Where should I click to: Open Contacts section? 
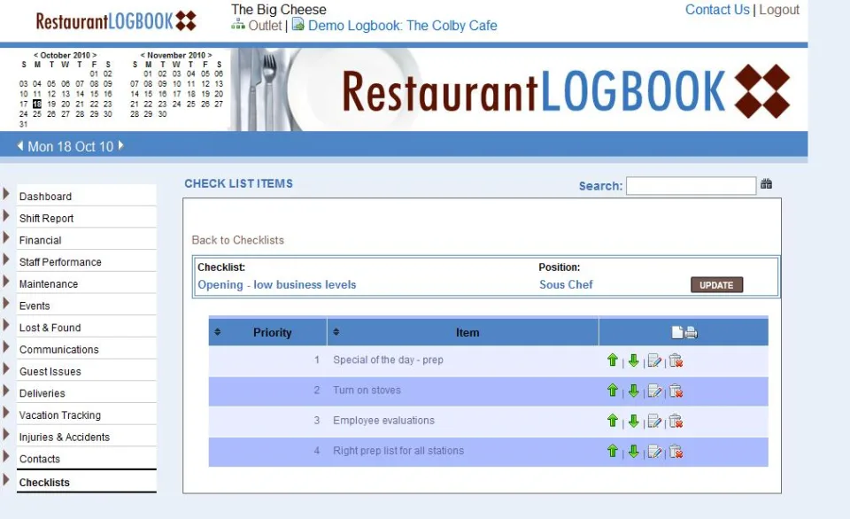pos(40,459)
